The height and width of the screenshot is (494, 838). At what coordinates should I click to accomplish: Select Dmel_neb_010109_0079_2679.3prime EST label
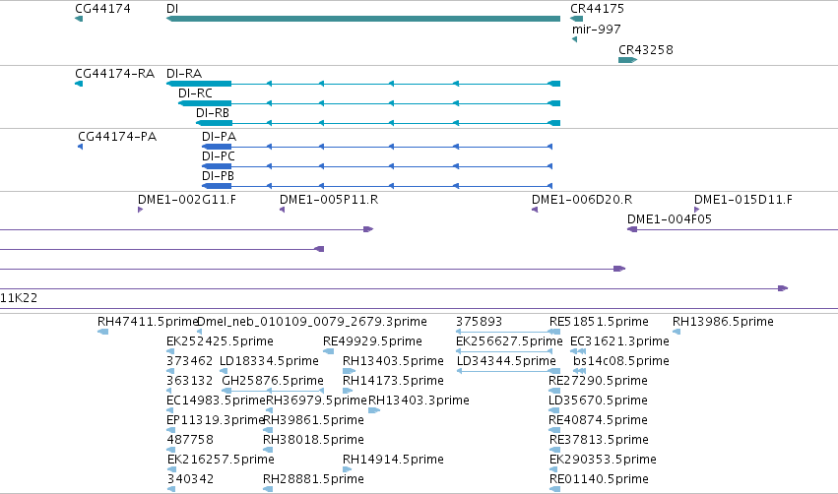point(312,322)
